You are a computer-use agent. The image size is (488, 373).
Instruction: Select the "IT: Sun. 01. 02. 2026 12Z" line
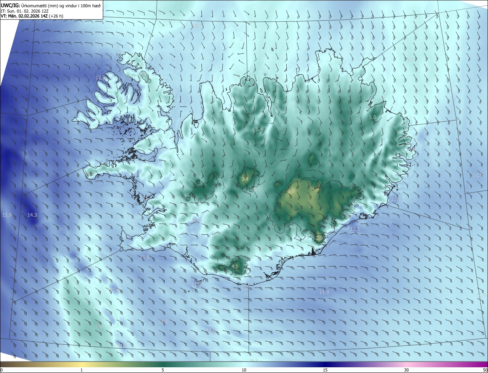pyautogui.click(x=24, y=11)
